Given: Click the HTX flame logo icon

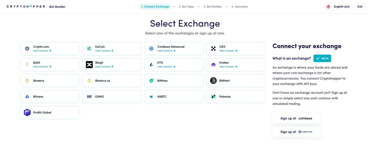Looking at the screenshot, I should (151, 64).
